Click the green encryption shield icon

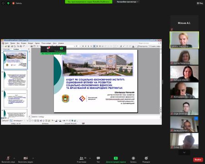tap(8, 3)
